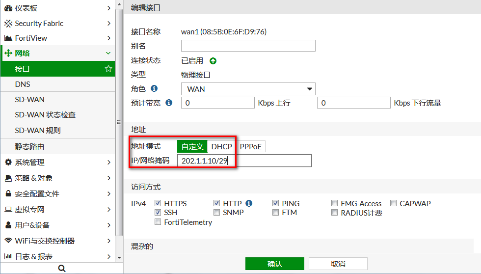
Task: Enable the SNMP access checkbox
Action: pos(217,213)
